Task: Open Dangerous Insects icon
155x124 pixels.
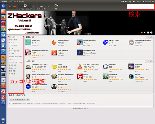Action: point(80,42)
